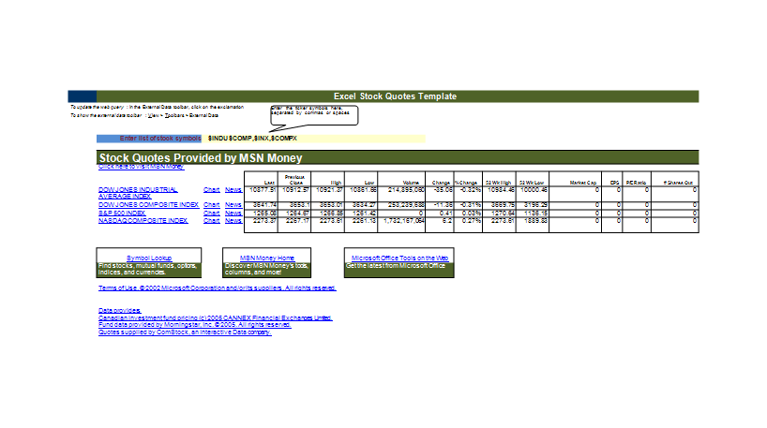Select the 'Enter list of stock symbols' label

coord(149,139)
